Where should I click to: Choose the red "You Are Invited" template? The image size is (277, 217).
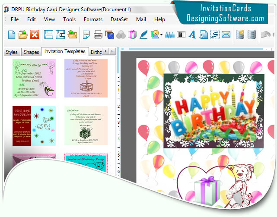(34, 126)
